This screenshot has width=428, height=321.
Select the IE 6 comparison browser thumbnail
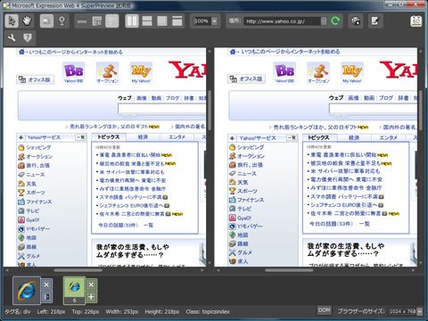pyautogui.click(x=74, y=291)
